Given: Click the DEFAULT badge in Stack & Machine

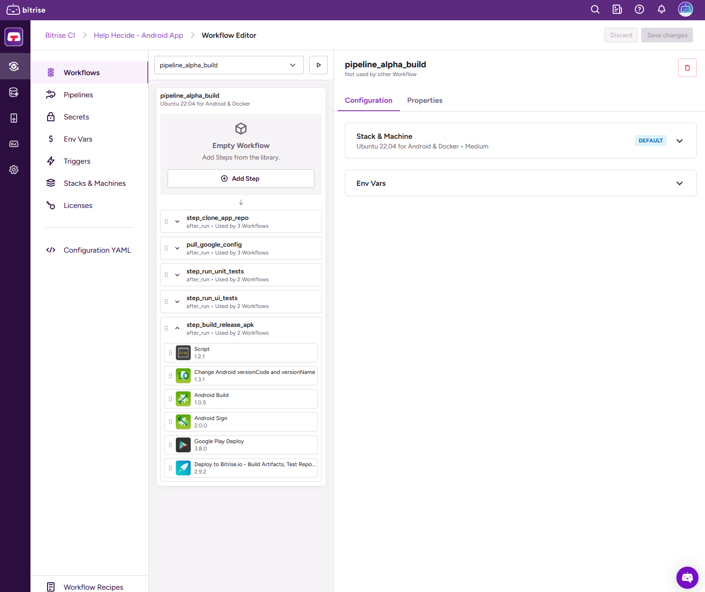Looking at the screenshot, I should (x=651, y=141).
